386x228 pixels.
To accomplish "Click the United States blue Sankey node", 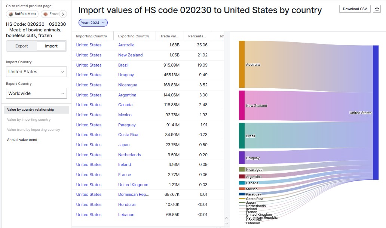I will click(376, 113).
